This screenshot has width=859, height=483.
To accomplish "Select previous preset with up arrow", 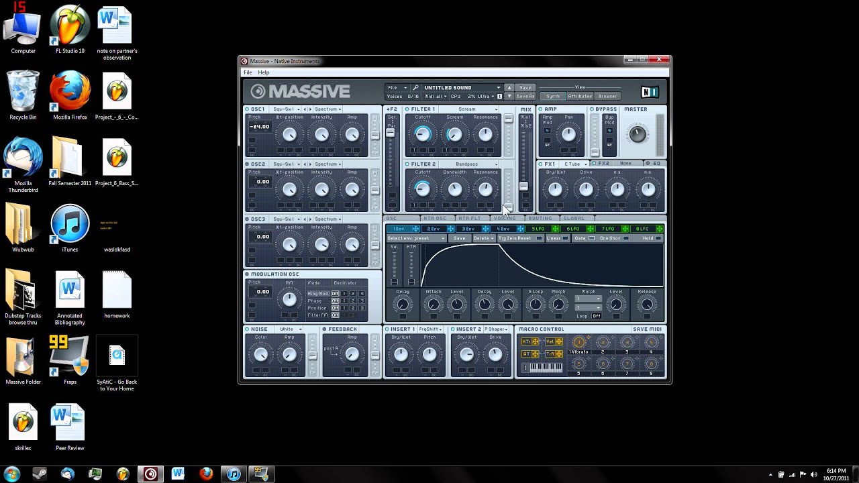I will [509, 88].
